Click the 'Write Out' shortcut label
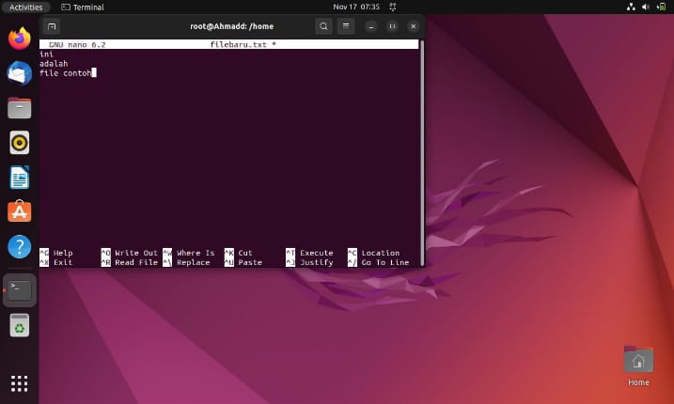The width and height of the screenshot is (674, 404). coord(136,253)
